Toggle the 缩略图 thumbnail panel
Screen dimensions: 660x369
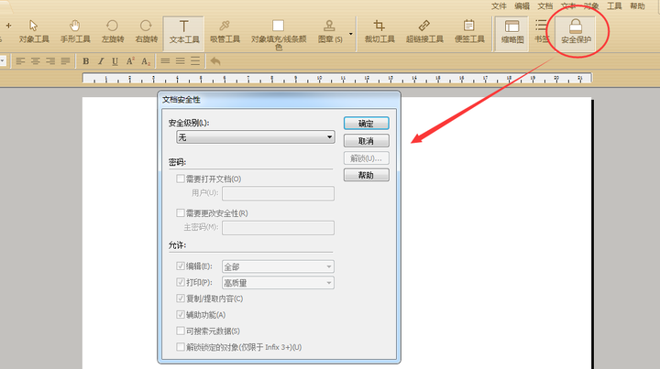(511, 34)
